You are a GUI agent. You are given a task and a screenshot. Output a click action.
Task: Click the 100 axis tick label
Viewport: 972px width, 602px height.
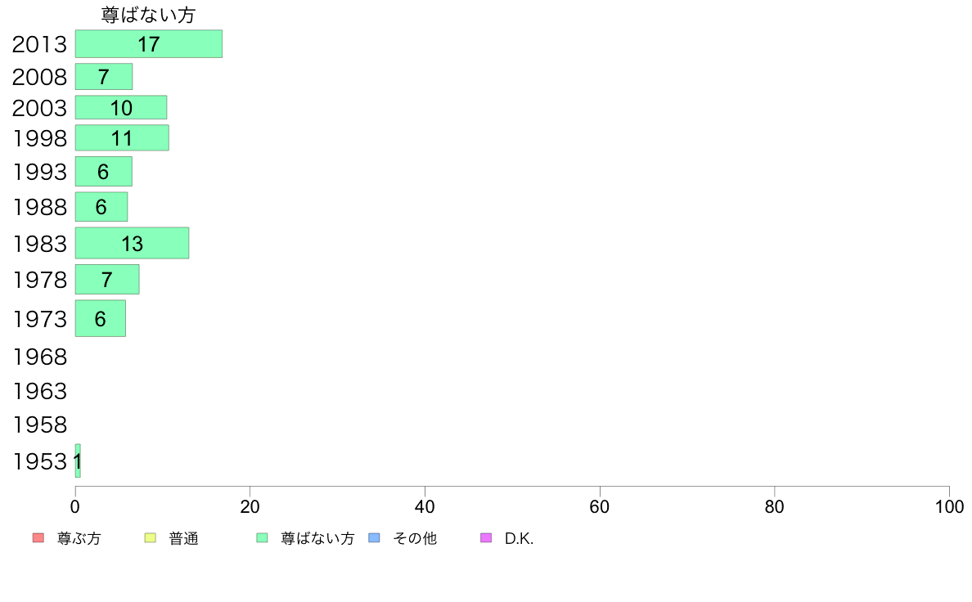[949, 507]
